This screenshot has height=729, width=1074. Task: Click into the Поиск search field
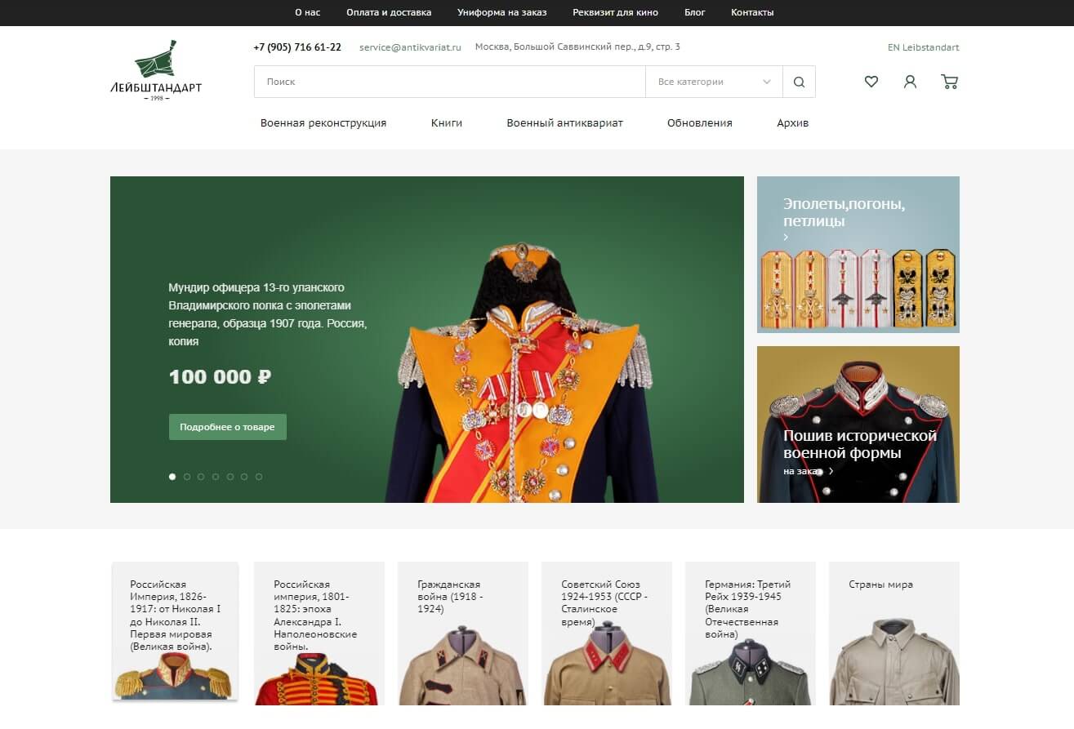pyautogui.click(x=449, y=82)
